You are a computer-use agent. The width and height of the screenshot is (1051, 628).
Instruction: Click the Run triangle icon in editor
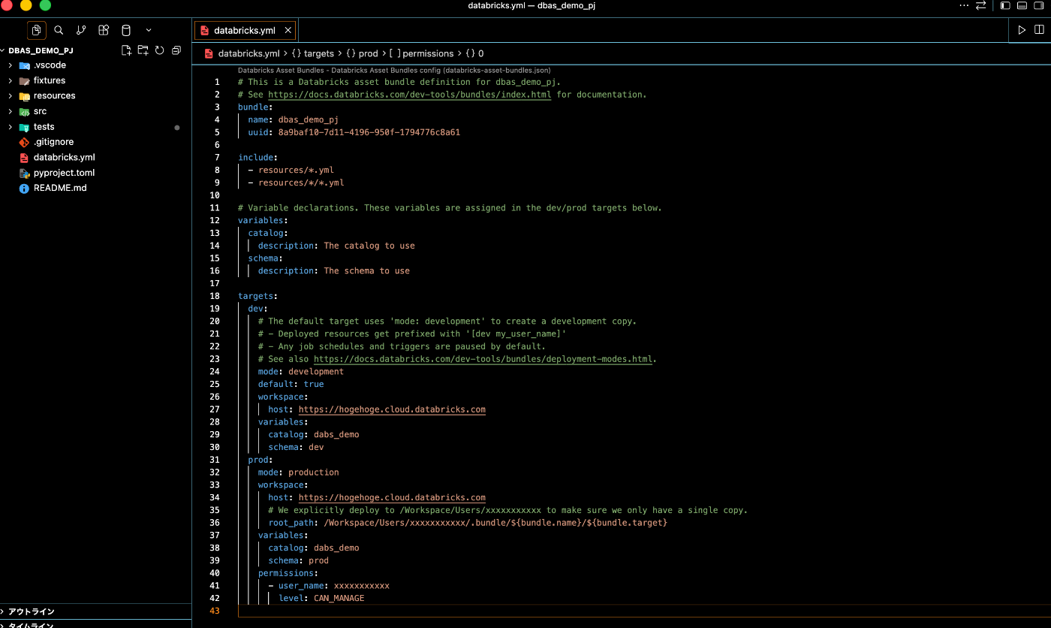pos(1022,30)
